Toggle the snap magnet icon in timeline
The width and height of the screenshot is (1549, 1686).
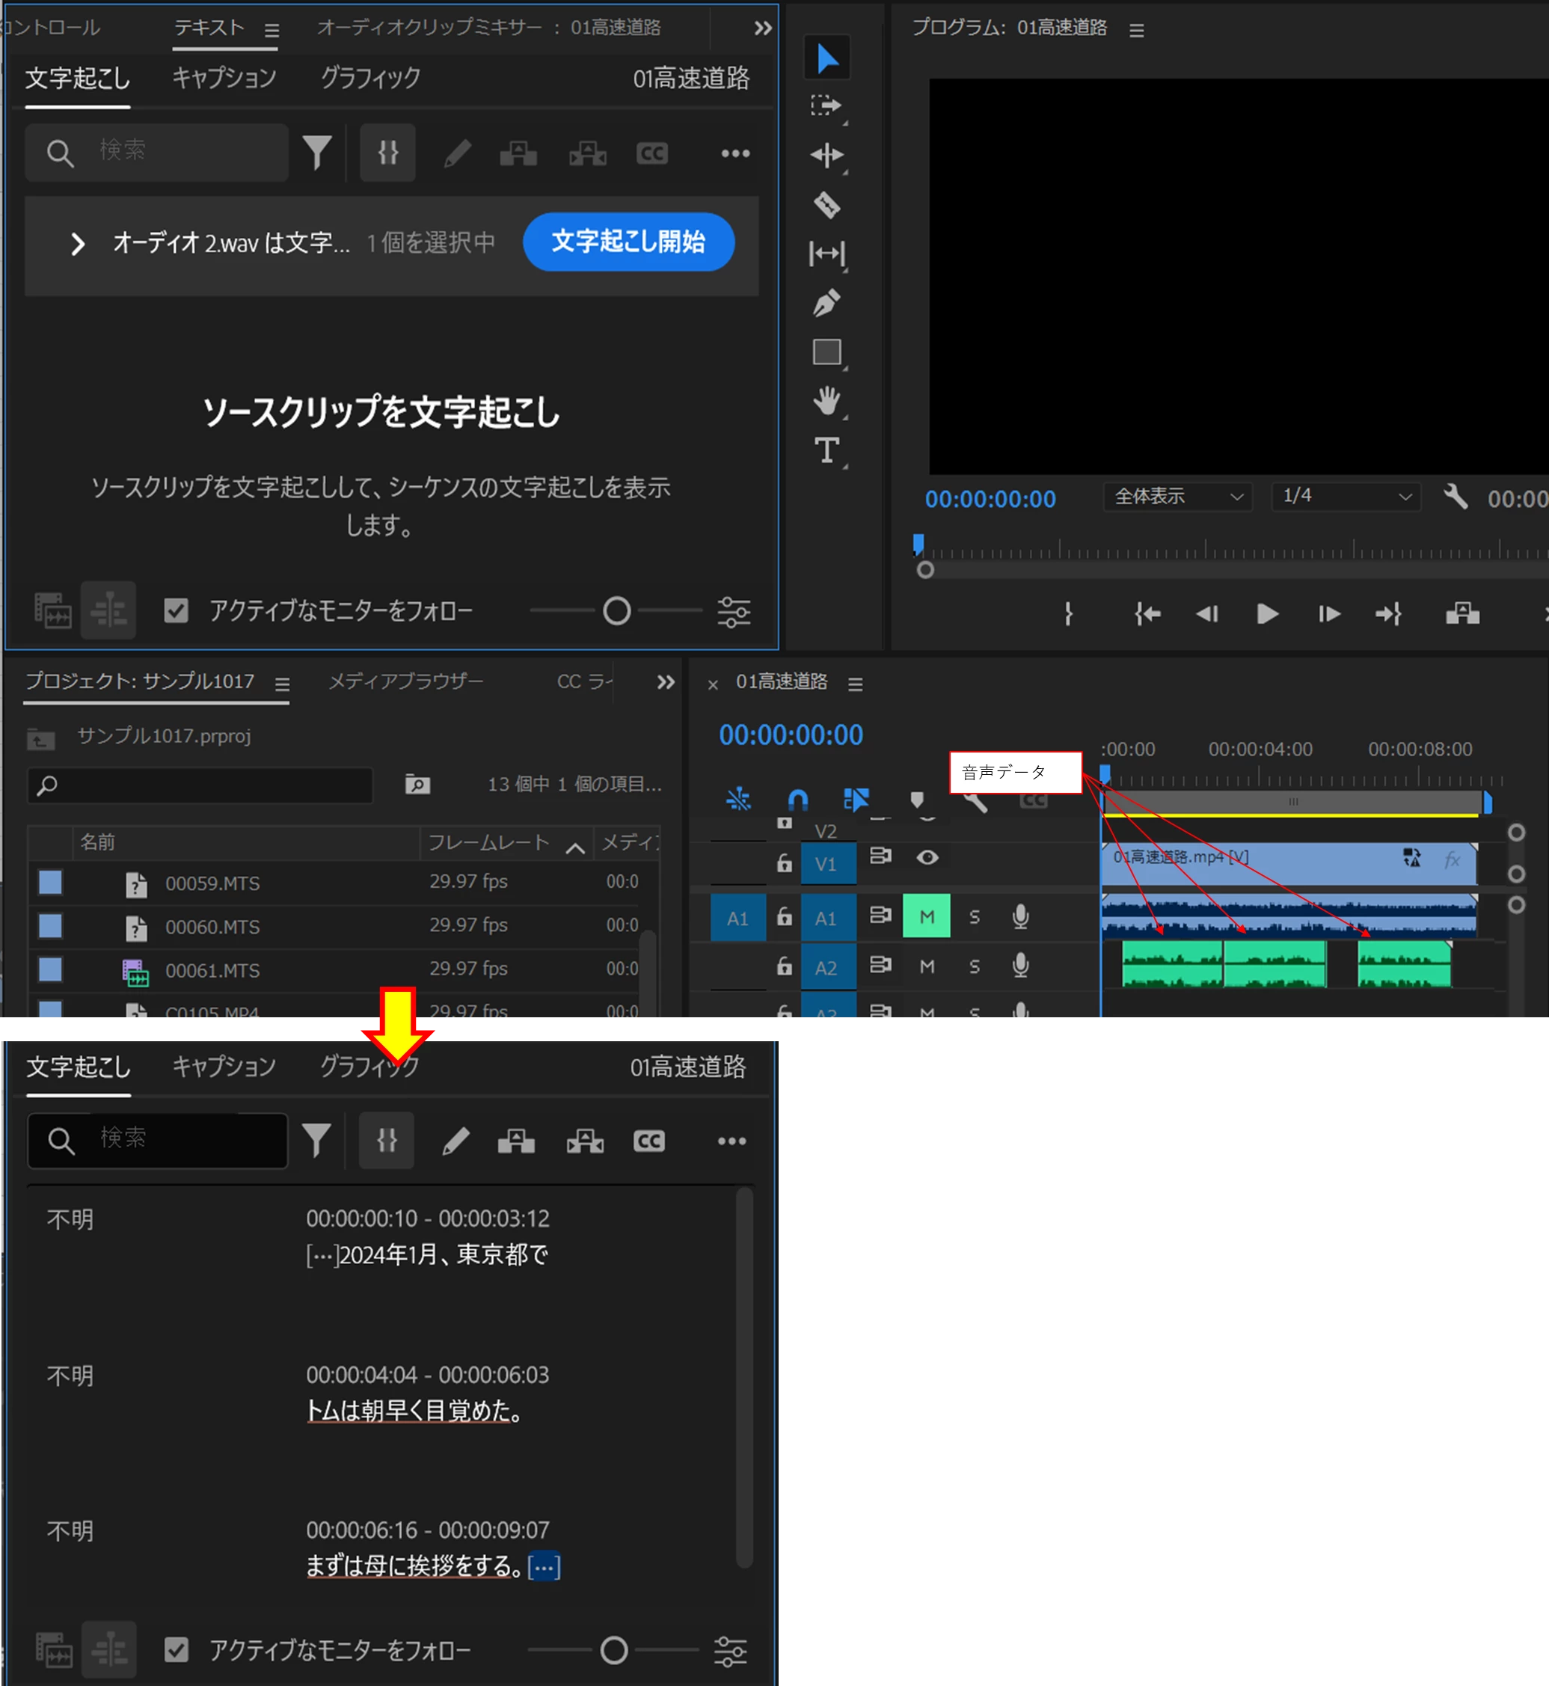pos(797,799)
